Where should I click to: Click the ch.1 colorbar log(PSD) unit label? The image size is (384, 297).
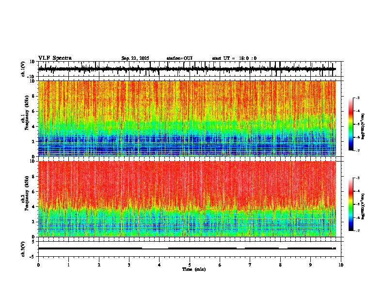pos(363,127)
